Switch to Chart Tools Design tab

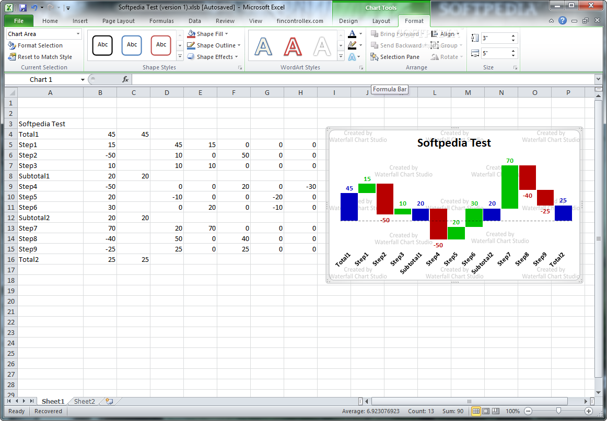point(348,21)
